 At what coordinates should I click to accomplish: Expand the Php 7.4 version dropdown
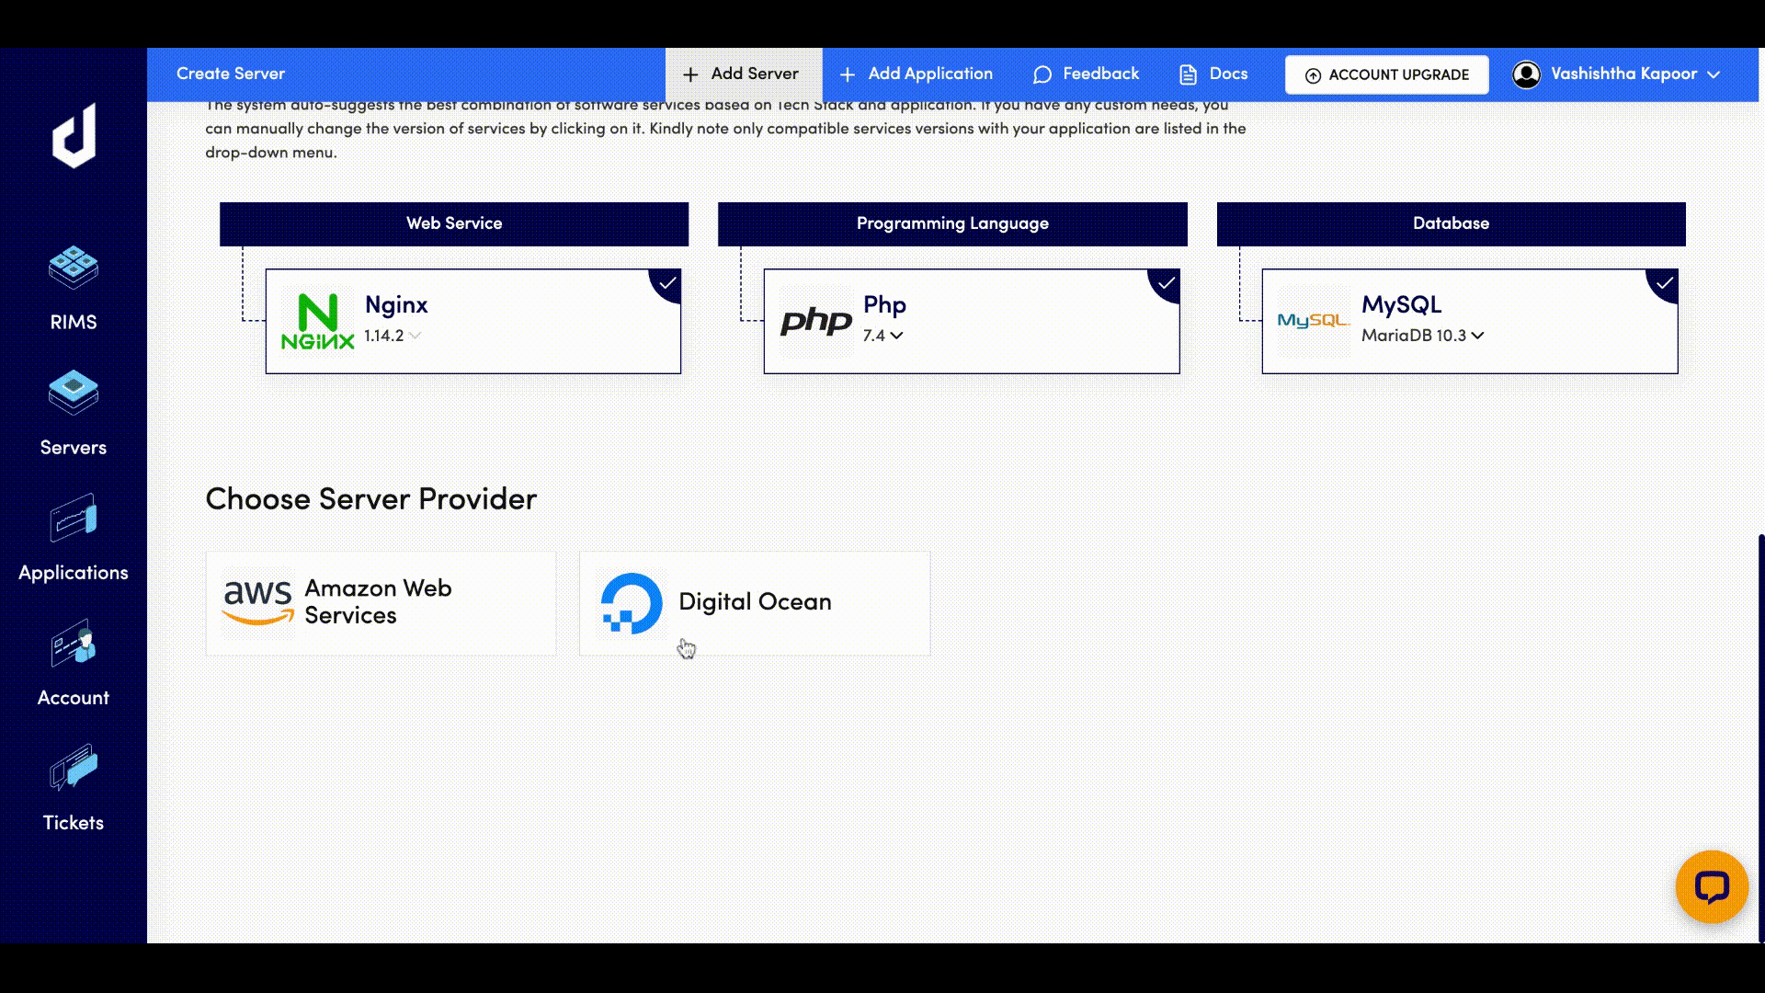click(x=896, y=336)
